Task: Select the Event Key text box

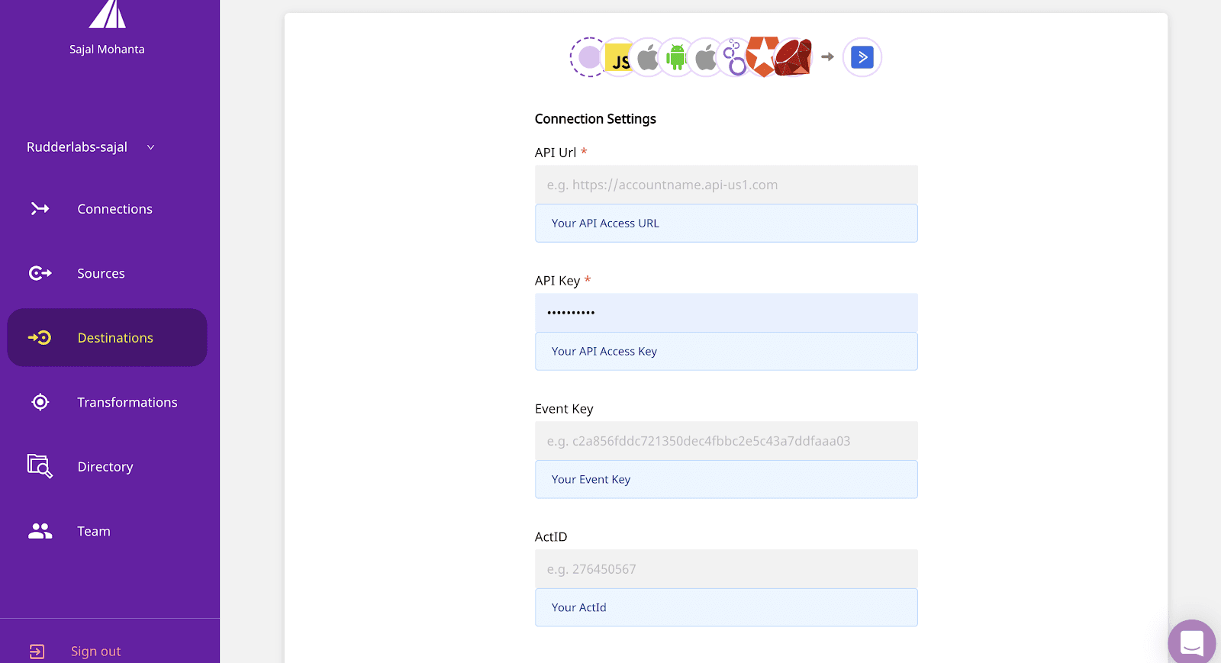Action: (726, 441)
